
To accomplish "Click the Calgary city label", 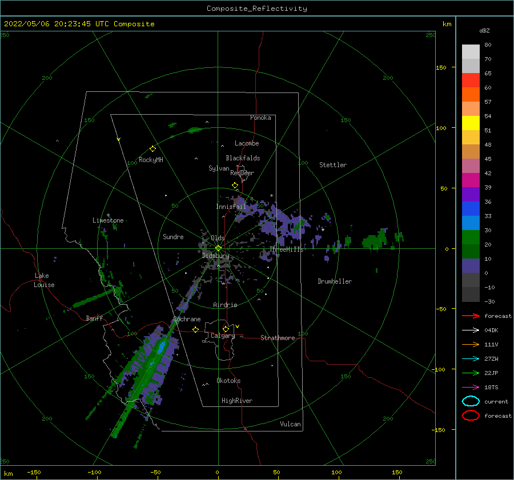I will pyautogui.click(x=223, y=336).
